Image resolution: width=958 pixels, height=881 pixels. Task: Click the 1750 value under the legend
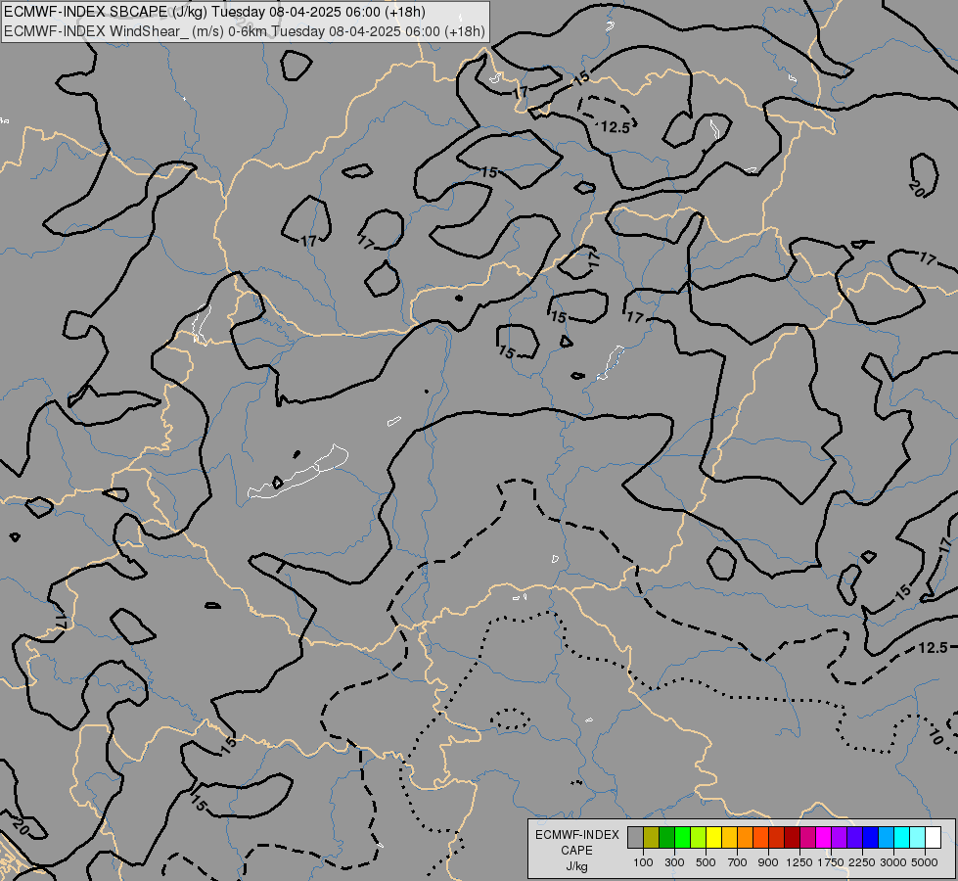click(831, 862)
